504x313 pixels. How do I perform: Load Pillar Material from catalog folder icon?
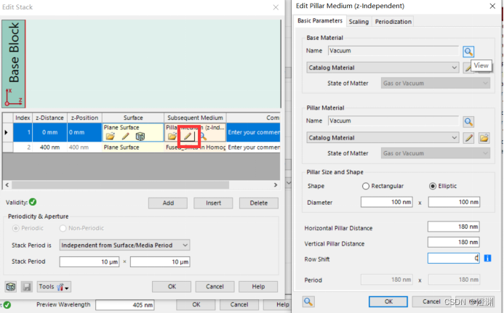pos(484,138)
